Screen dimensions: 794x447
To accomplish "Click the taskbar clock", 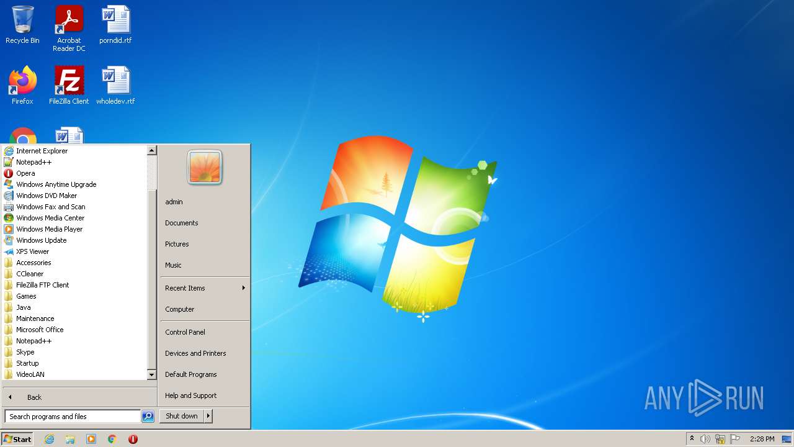I will point(762,439).
